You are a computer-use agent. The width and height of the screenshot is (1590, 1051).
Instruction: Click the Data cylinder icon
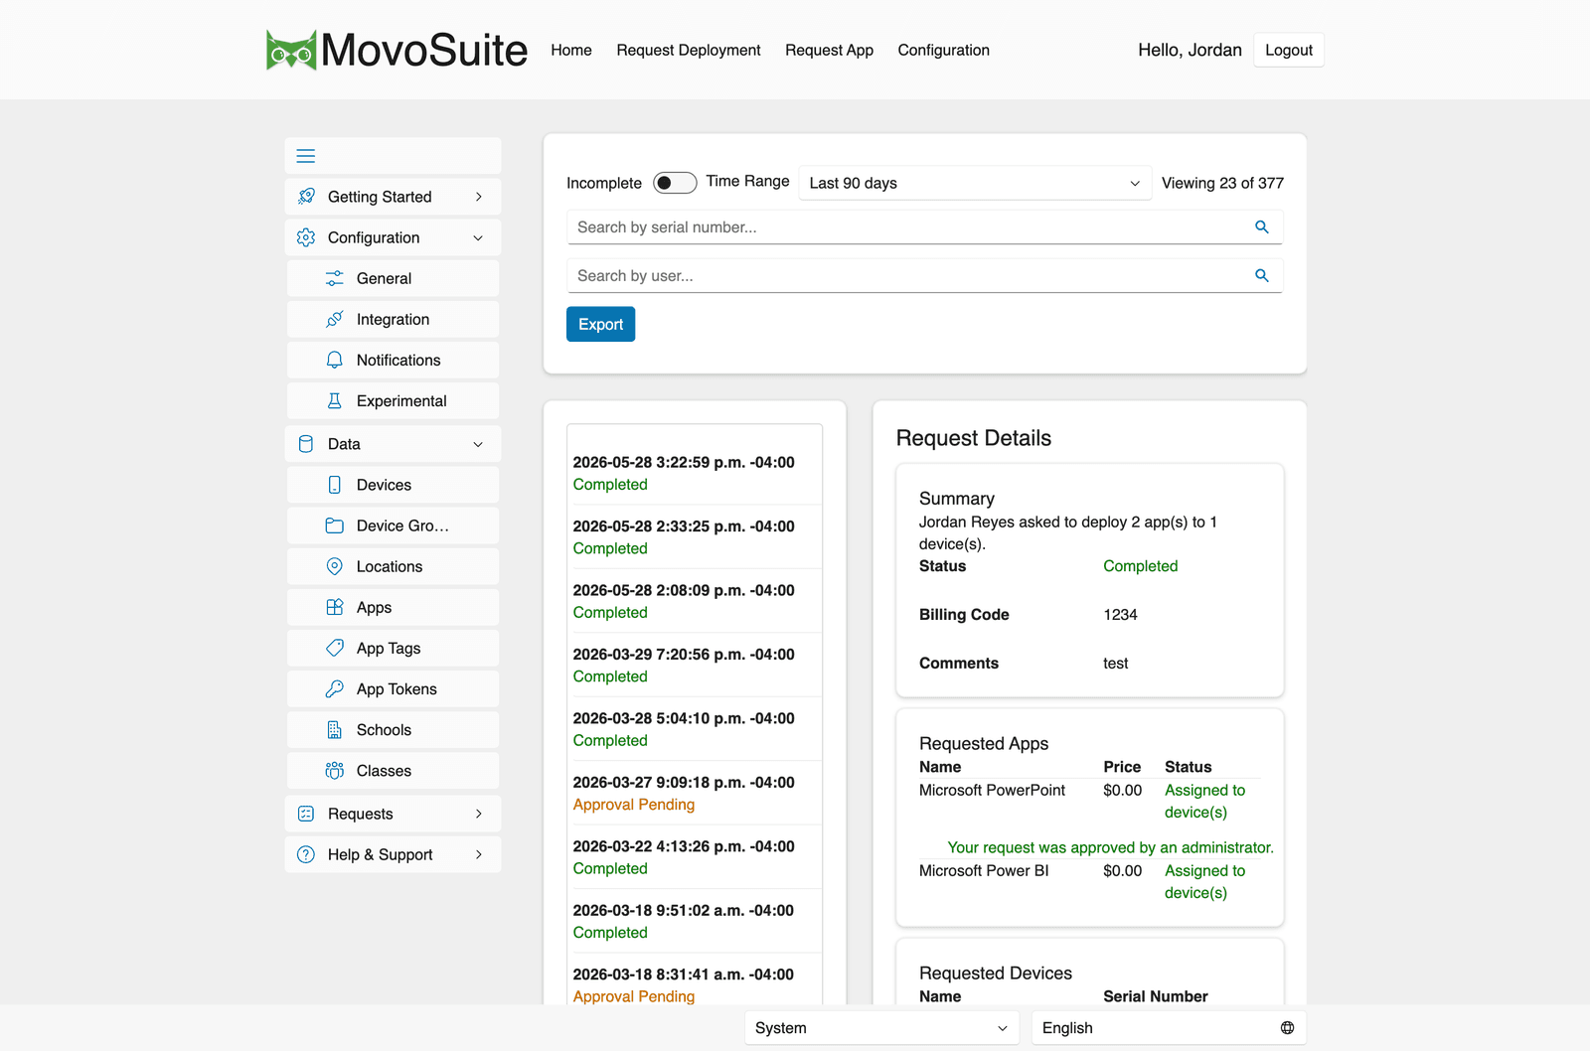pyautogui.click(x=306, y=444)
